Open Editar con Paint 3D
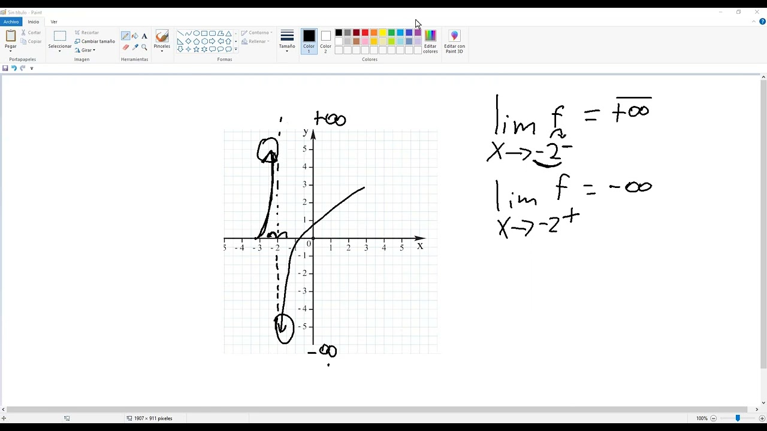767x431 pixels. coord(454,41)
